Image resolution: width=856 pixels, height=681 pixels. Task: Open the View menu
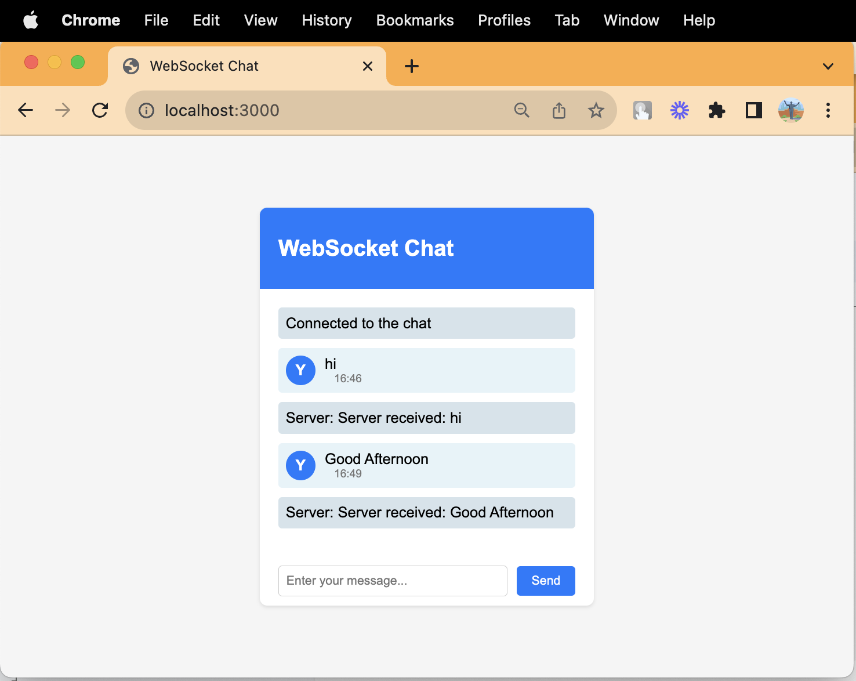(x=261, y=20)
